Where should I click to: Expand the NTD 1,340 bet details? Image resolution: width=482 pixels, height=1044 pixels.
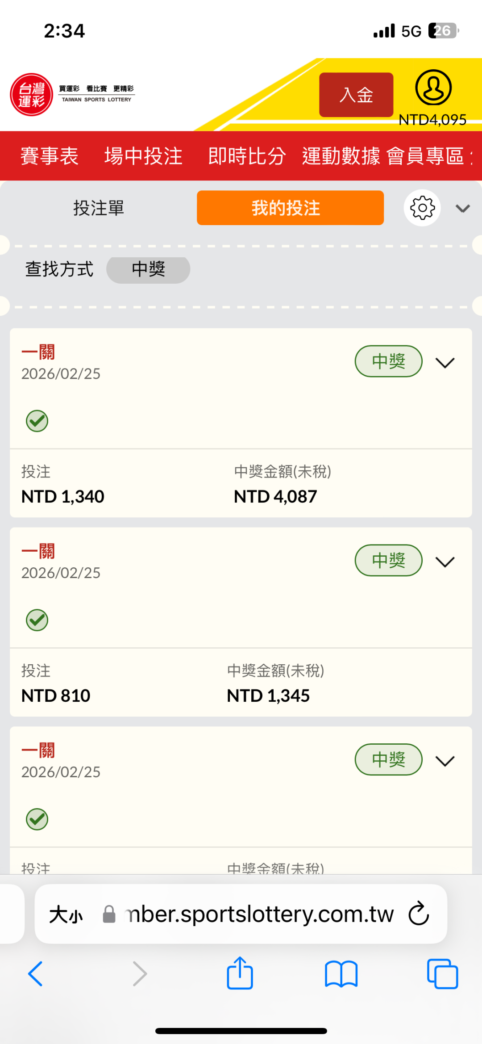coord(445,362)
